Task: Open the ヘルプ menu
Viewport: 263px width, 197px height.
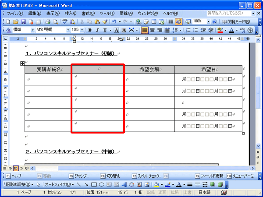Action: 171,14
